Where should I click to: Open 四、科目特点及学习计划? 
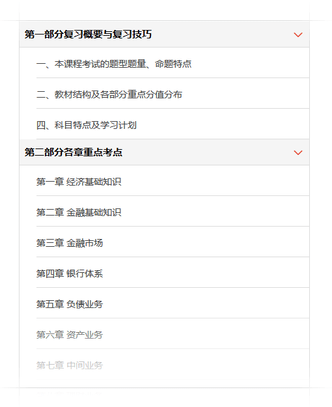tap(173, 125)
